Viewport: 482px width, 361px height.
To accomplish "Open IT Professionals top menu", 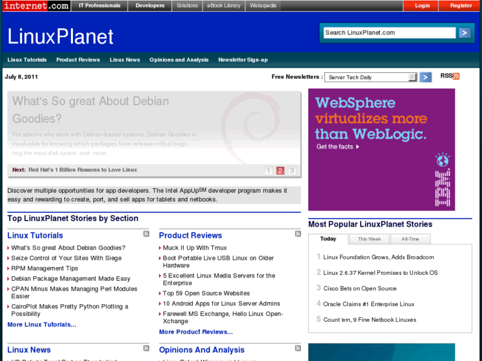I will [x=99, y=5].
